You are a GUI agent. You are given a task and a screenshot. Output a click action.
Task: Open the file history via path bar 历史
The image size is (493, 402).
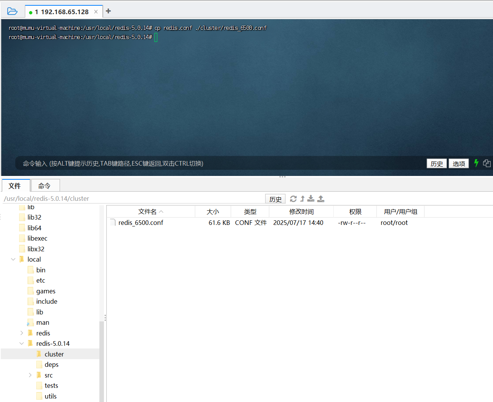pos(275,199)
